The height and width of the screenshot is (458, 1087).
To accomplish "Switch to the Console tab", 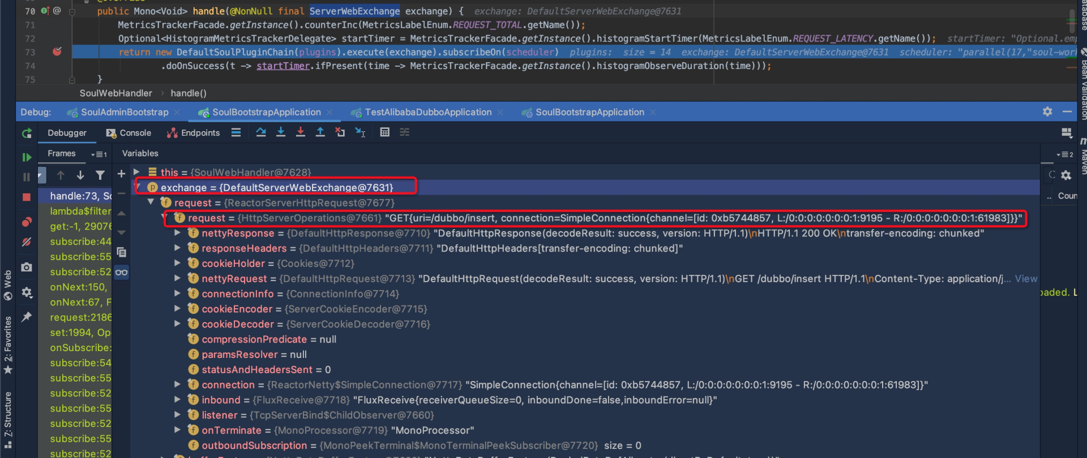I will point(129,133).
